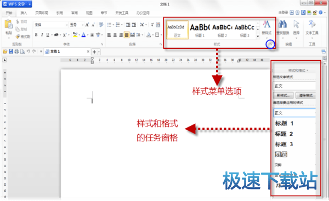This screenshot has height=201, width=329.
Task: Click the strikethrough icon
Action: tap(56, 35)
